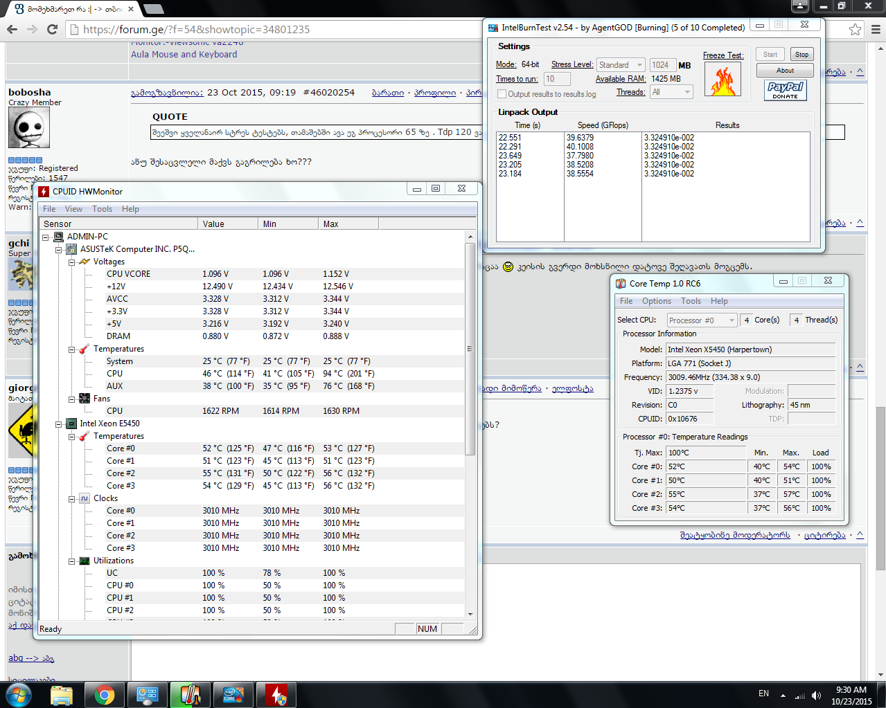Open the Options menu in Core Temp
This screenshot has width=886, height=708.
[x=656, y=301]
